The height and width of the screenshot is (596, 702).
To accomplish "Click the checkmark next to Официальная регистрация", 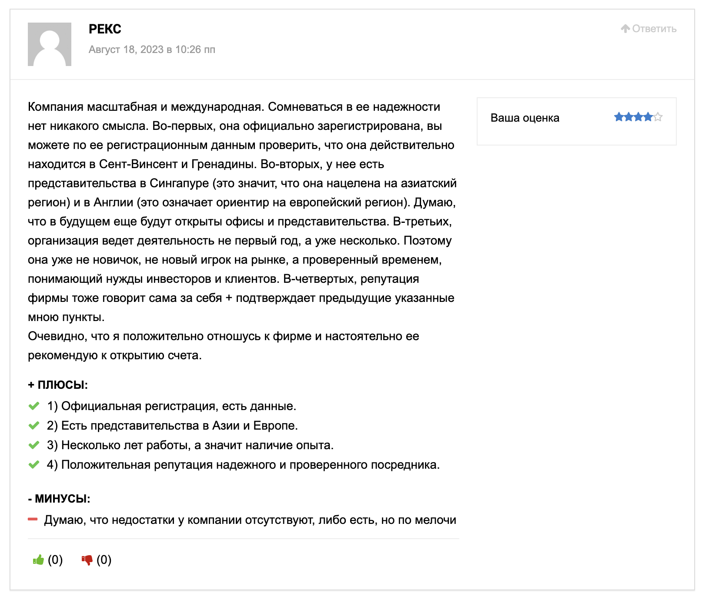I will click(x=34, y=406).
